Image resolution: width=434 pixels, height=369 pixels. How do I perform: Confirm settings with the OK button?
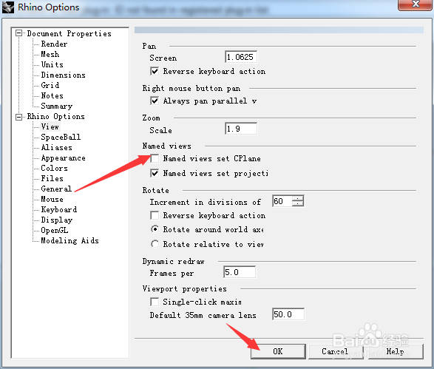pos(278,351)
